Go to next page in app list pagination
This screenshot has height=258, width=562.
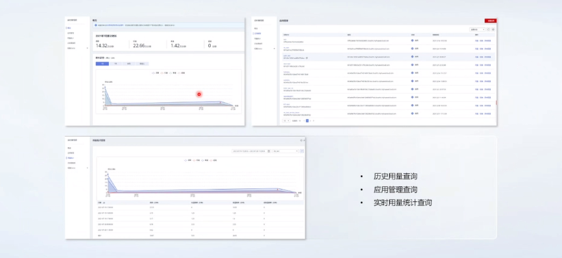click(x=314, y=121)
